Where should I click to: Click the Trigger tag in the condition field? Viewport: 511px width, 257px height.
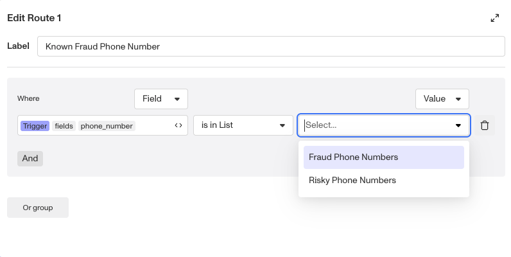coord(35,126)
